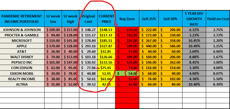Click Exxon Mobil green buy zone 54.00
Screen dimensions: 230x109
point(127,73)
